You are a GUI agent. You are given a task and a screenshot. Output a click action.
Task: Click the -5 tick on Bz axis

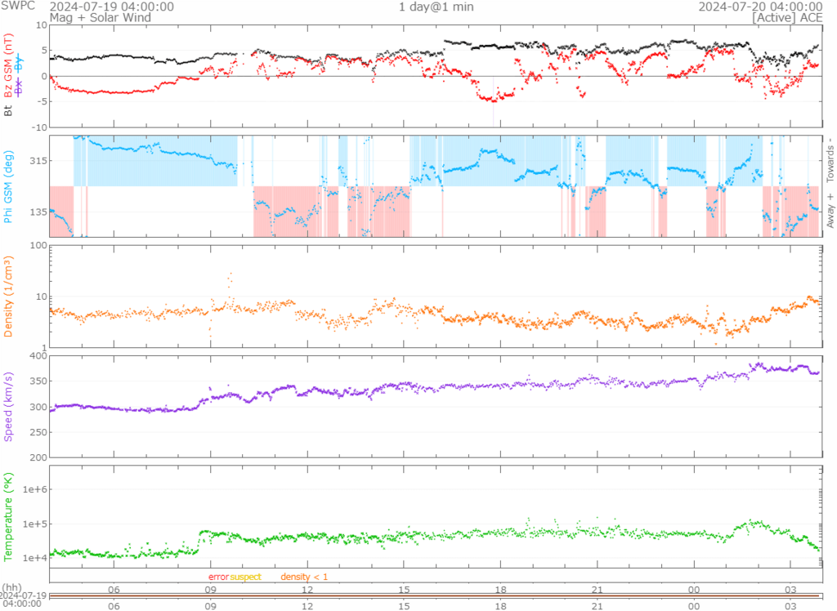[x=43, y=101]
